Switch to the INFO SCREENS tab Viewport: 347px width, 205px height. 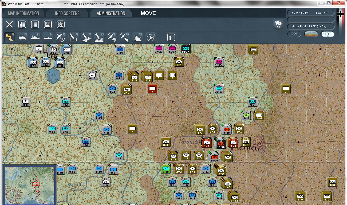(x=67, y=13)
